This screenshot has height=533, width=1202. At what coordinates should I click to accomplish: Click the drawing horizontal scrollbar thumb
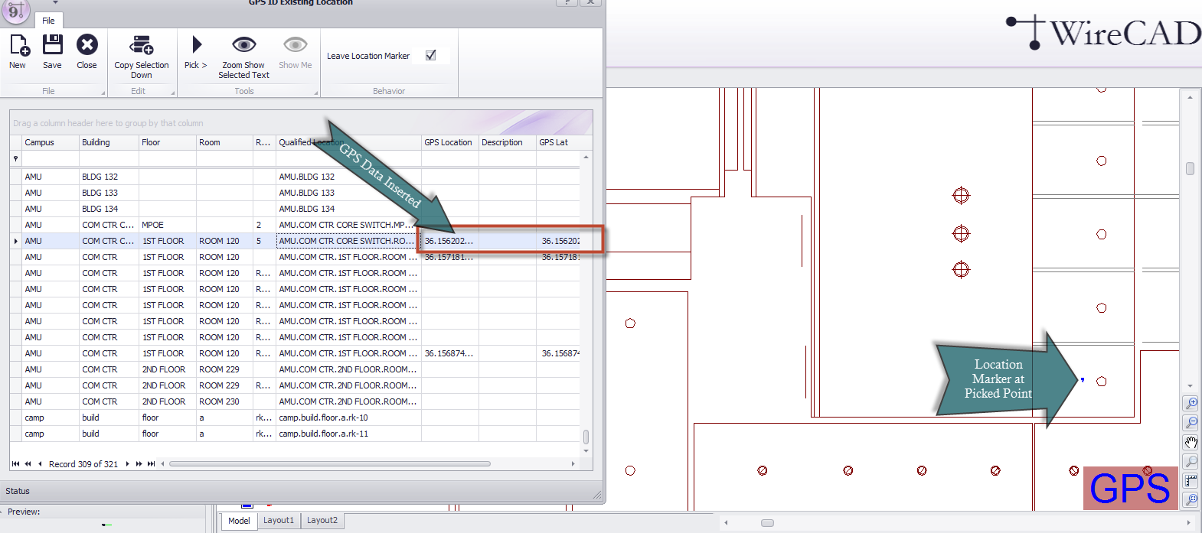pos(767,523)
